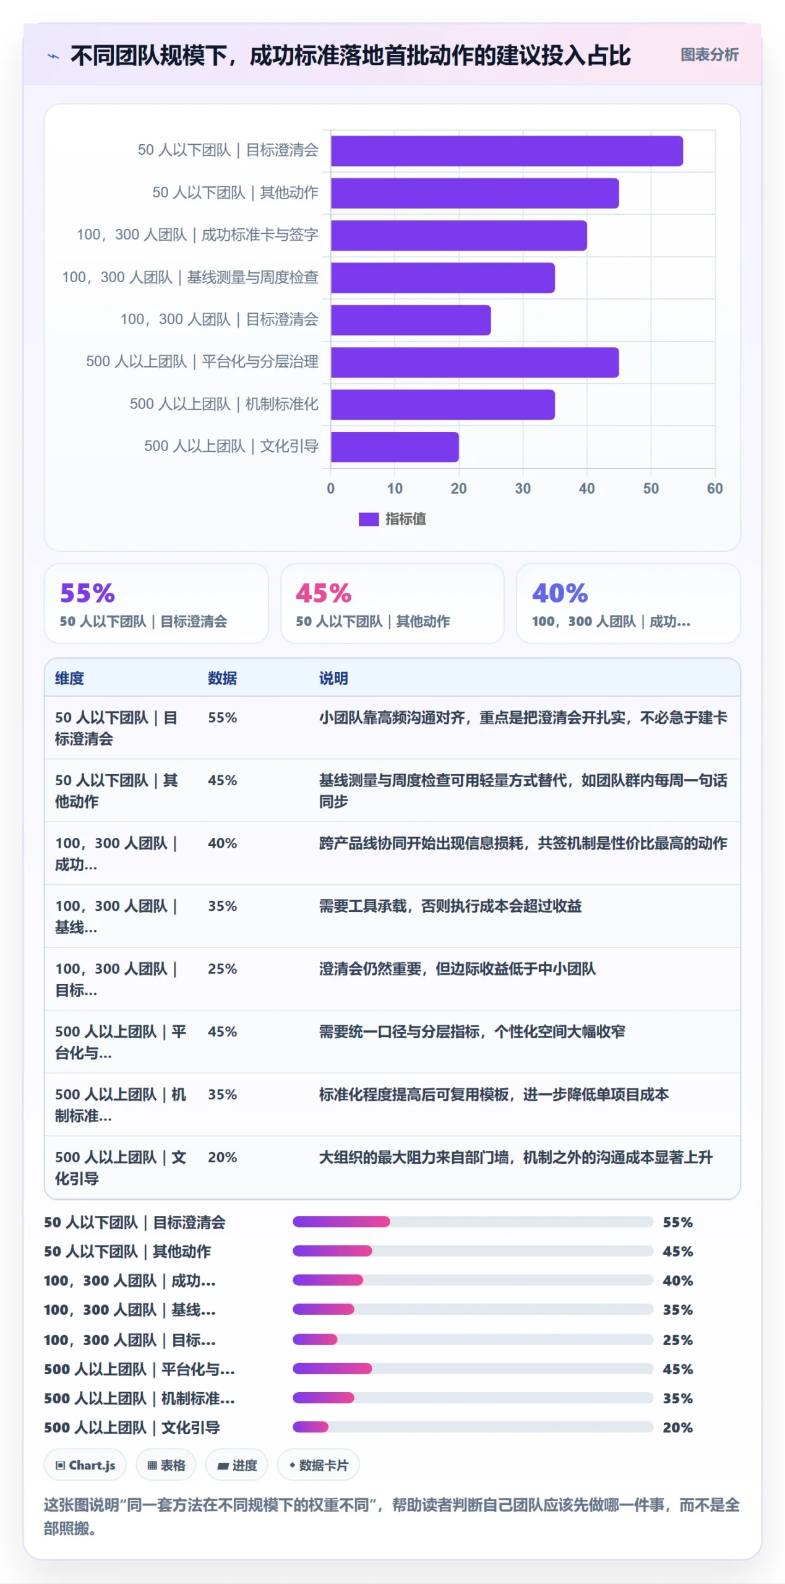Click the 25% progress bar for 100，300 人团队｜目标…
Viewport: 785px width, 1584px height.
[x=473, y=1340]
